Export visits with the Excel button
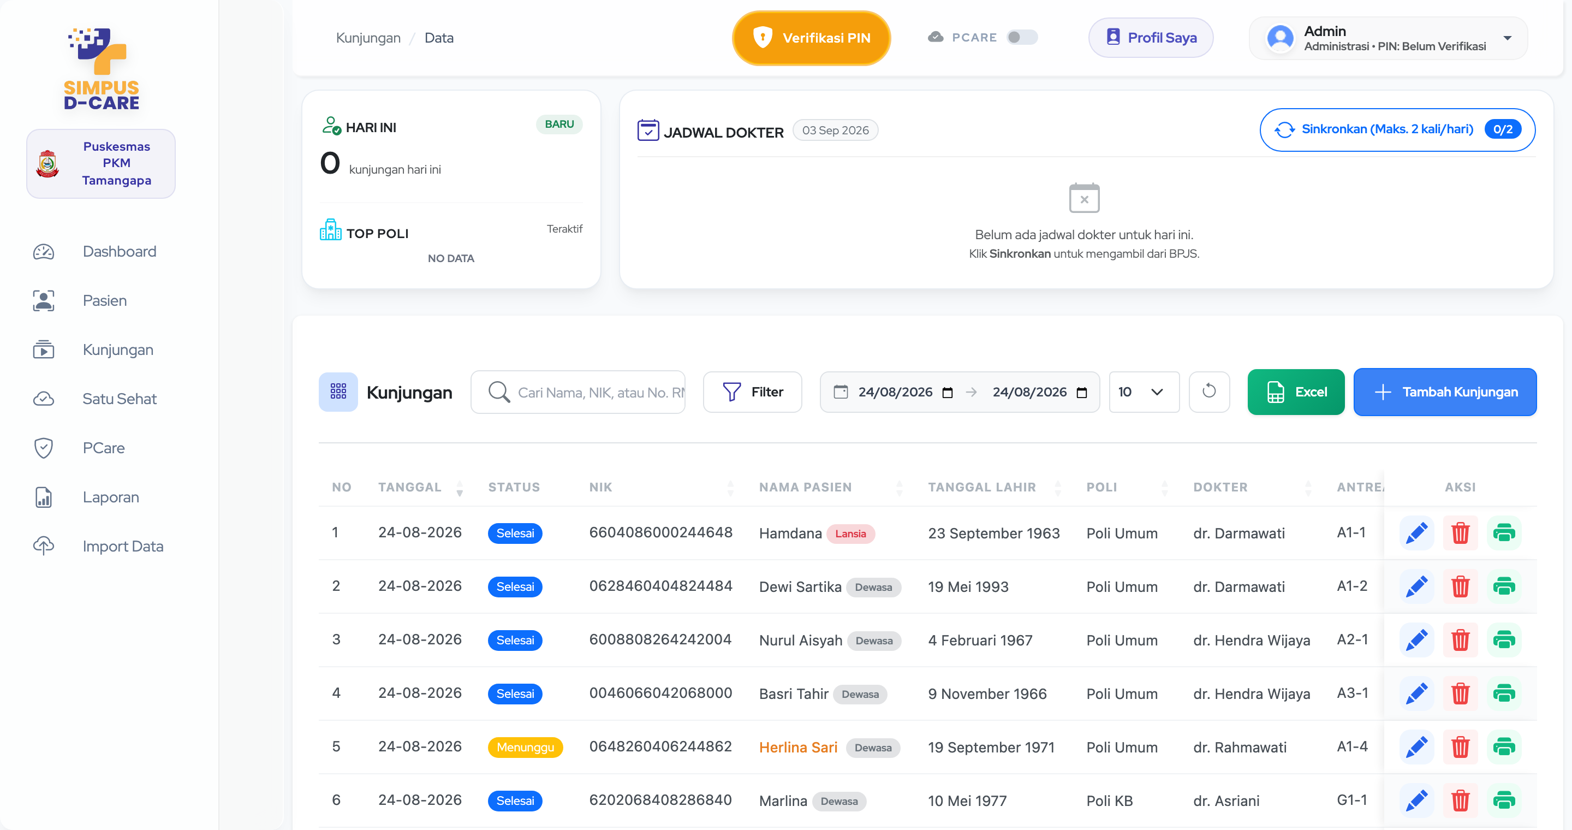Viewport: 1572px width, 830px height. point(1296,392)
